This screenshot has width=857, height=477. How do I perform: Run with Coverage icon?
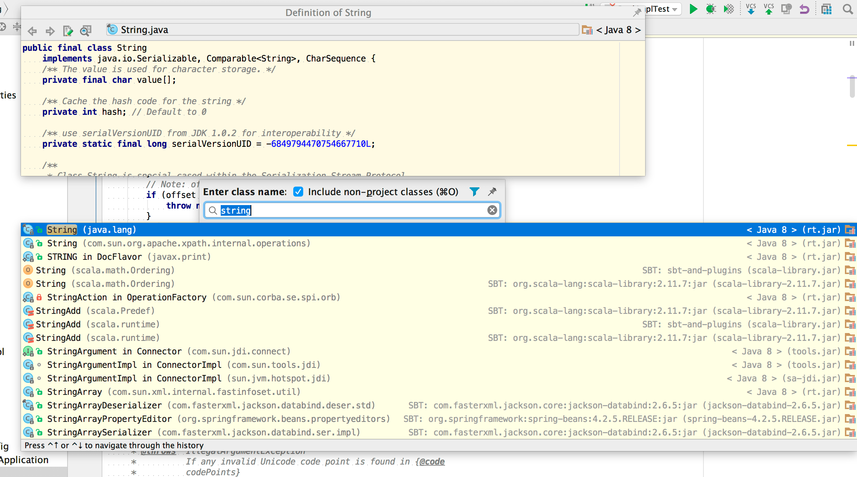728,9
